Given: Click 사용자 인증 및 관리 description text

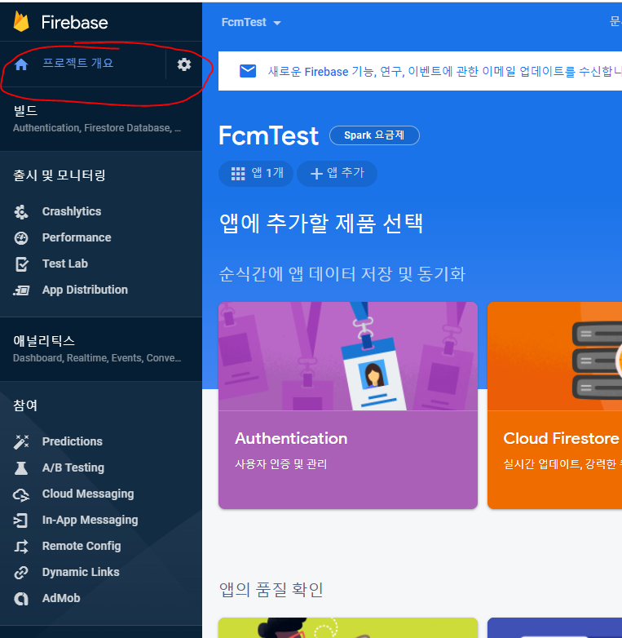Looking at the screenshot, I should click(281, 464).
